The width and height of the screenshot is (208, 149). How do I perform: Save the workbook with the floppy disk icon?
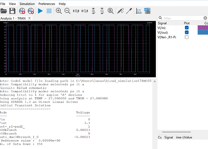click(12, 11)
